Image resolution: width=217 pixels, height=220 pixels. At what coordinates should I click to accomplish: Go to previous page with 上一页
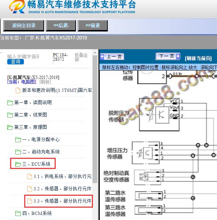(112, 57)
